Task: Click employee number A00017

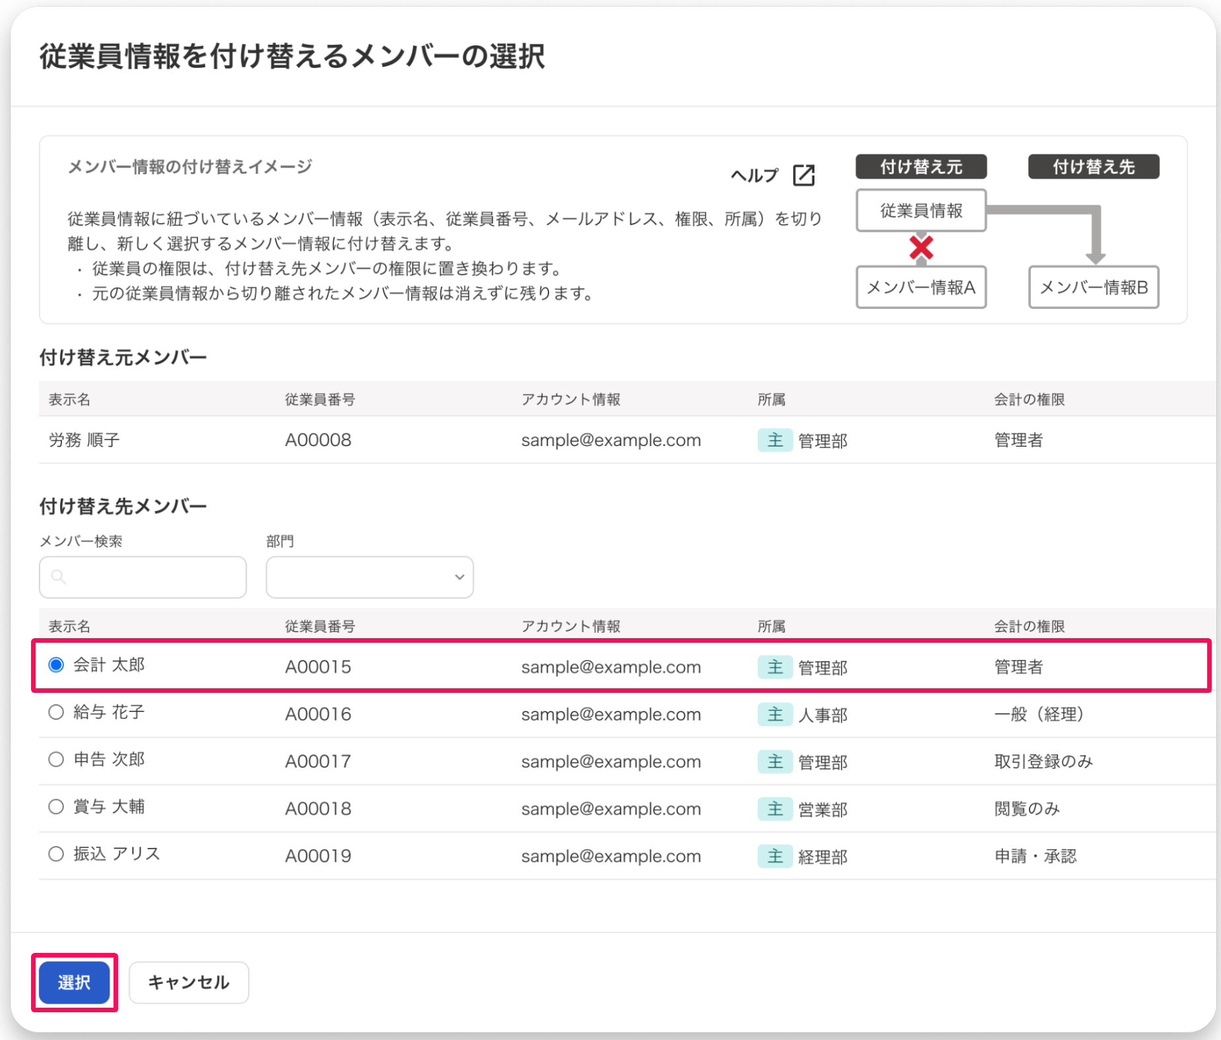Action: click(318, 762)
